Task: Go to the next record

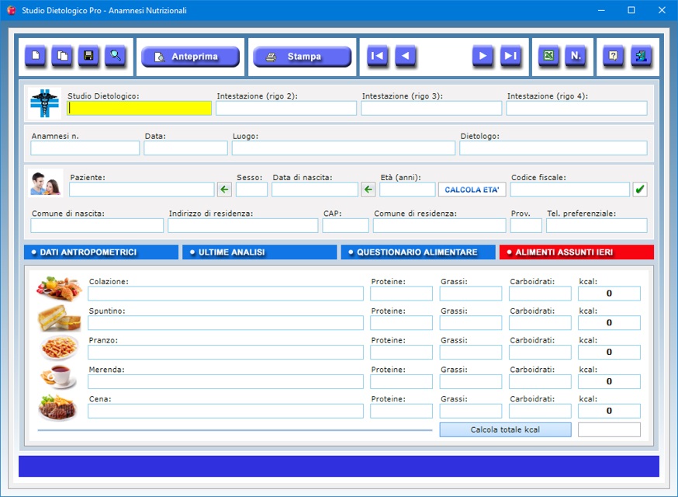Action: (483, 56)
